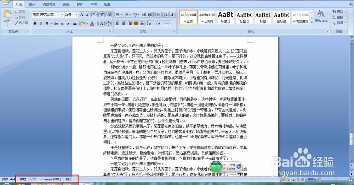Clear formatting with the eraser icon

point(95,14)
